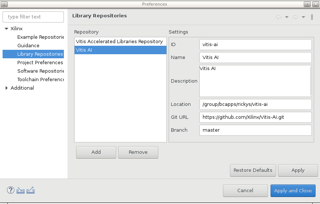
Task: Click the import preferences icon
Action: point(21,190)
